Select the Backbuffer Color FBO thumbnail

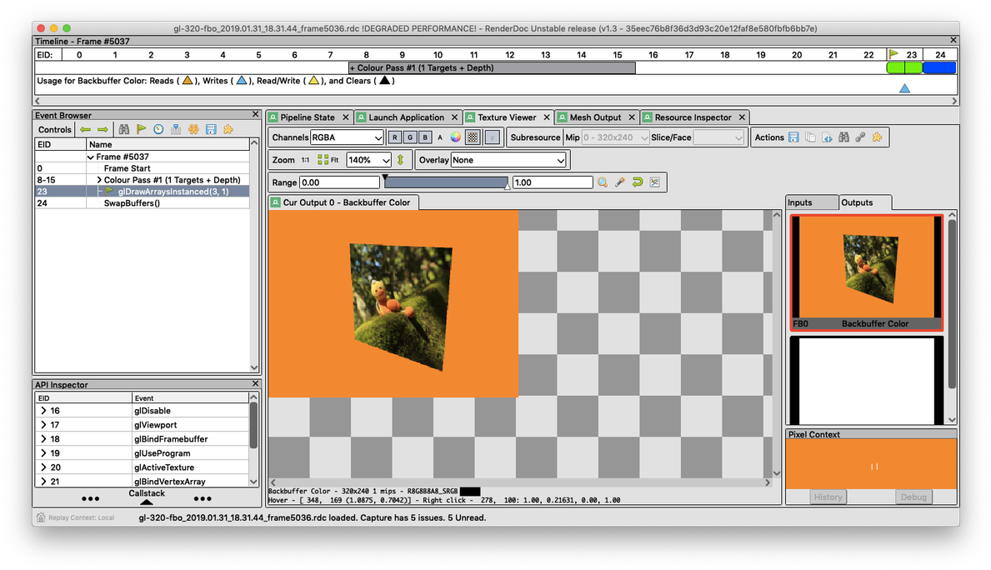point(867,272)
